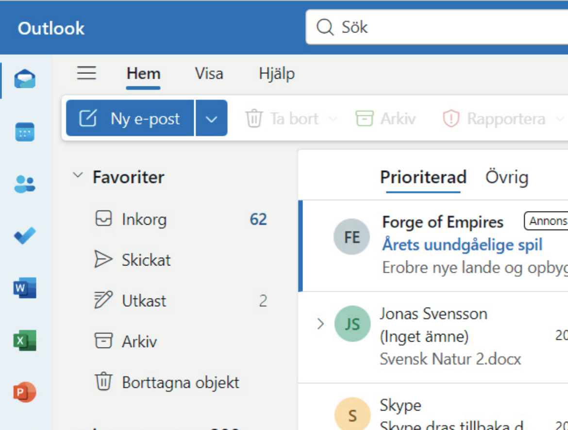Open the Mail app in sidebar

click(x=25, y=78)
